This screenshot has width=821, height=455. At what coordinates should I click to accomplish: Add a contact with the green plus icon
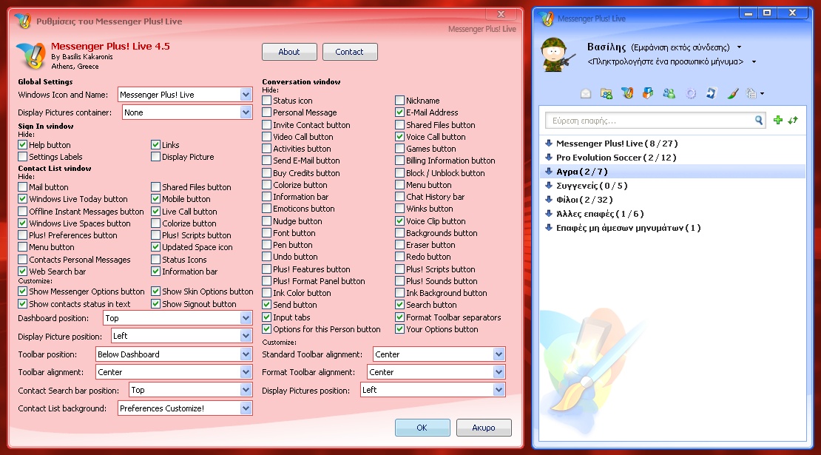click(778, 121)
